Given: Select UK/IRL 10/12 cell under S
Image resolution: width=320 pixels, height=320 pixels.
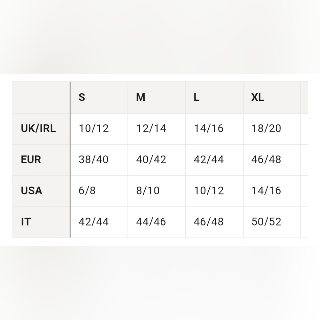Looking at the screenshot, I should click(x=99, y=129).
